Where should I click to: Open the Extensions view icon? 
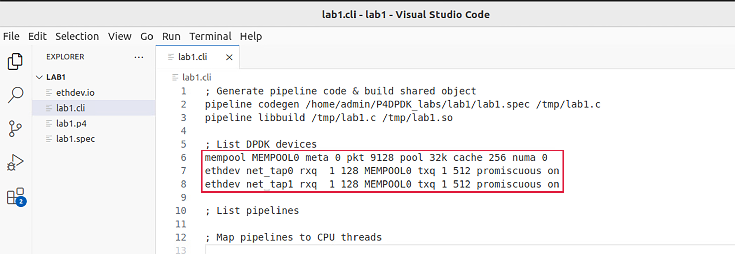click(x=16, y=197)
